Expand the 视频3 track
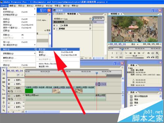This screenshot has width=164, height=123. tap(14, 80)
